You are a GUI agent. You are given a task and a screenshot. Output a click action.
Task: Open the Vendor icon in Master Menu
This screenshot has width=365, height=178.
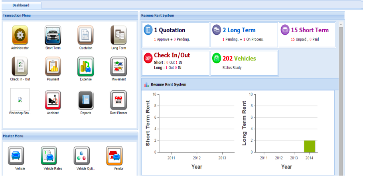coord(114,156)
